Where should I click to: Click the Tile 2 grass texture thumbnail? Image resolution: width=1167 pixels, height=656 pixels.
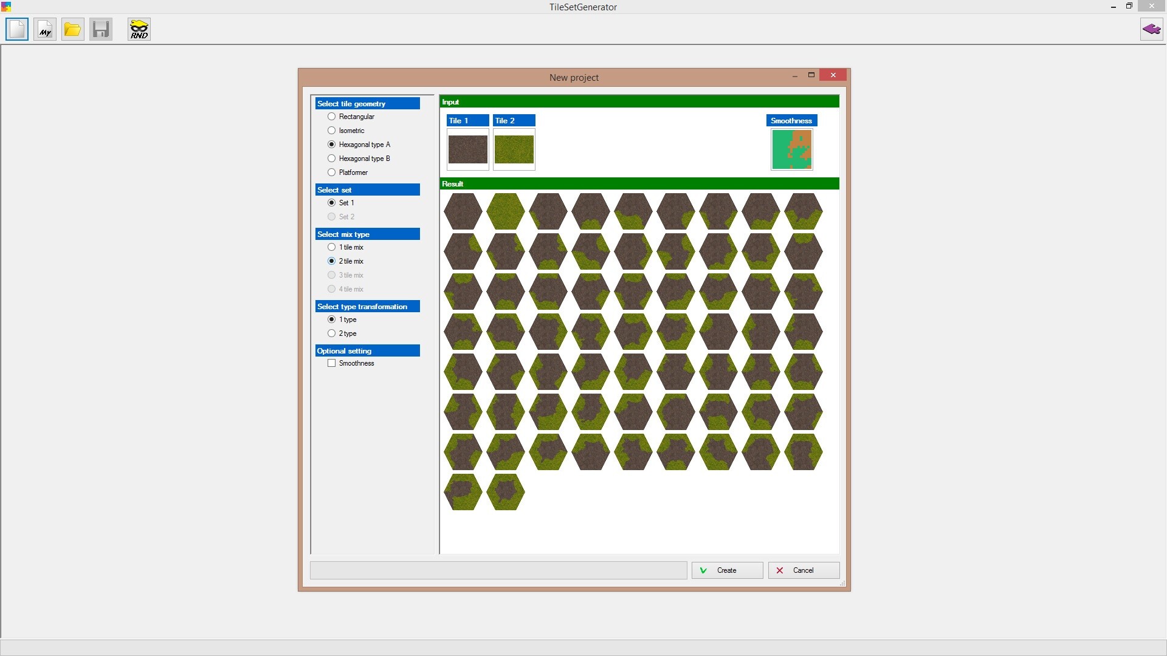click(514, 149)
